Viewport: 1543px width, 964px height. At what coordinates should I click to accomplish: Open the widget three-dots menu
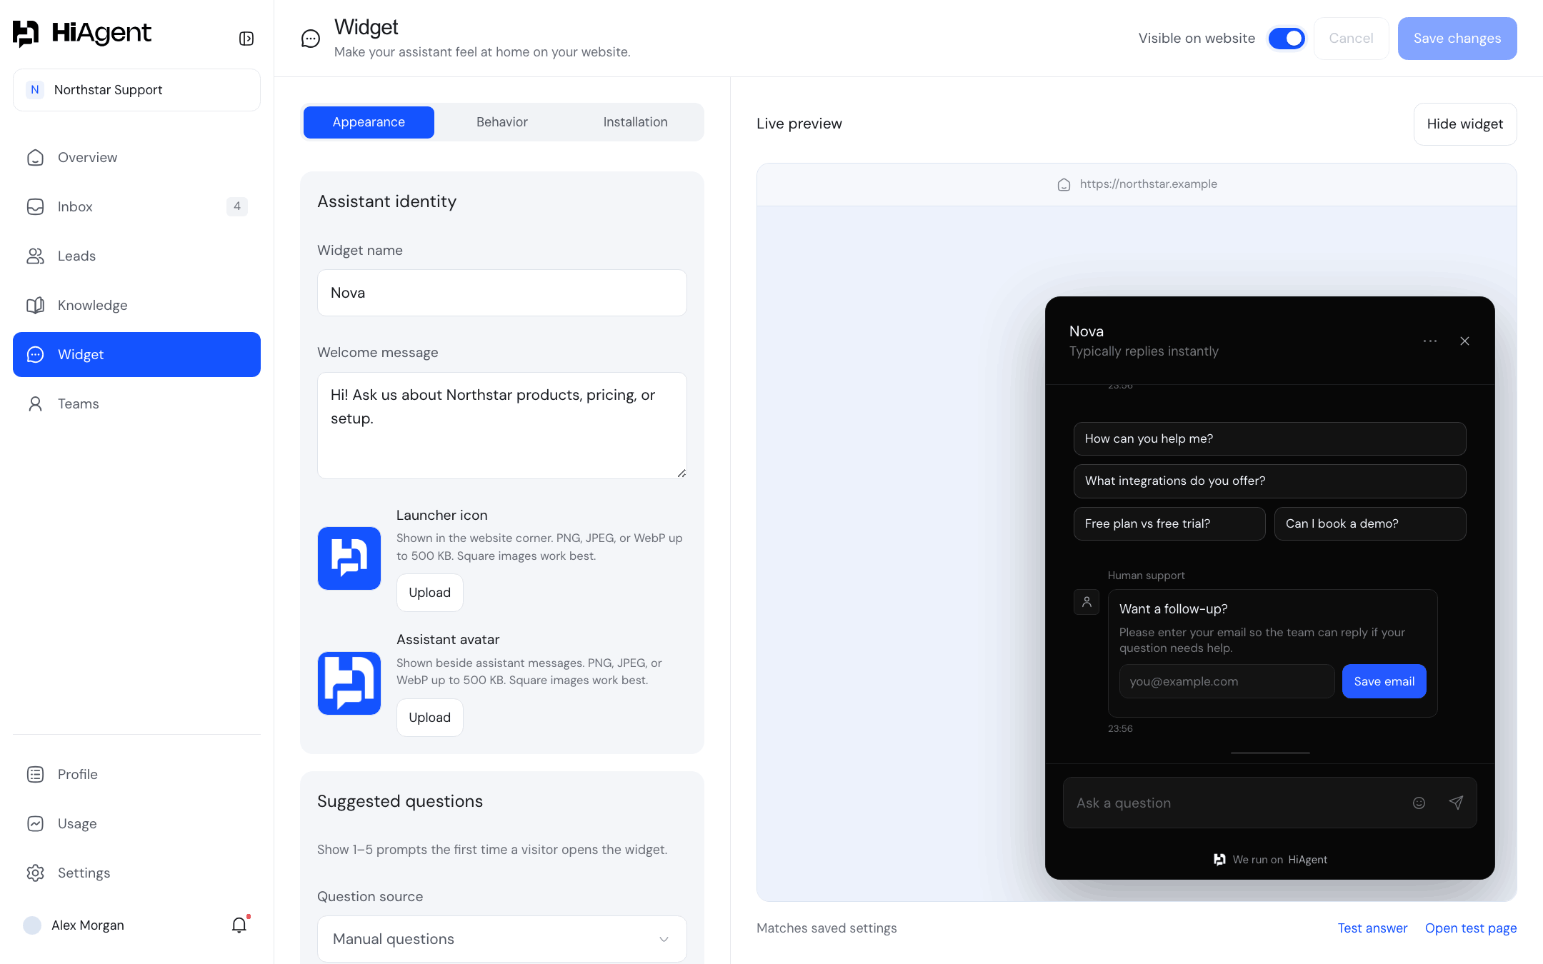click(1429, 341)
